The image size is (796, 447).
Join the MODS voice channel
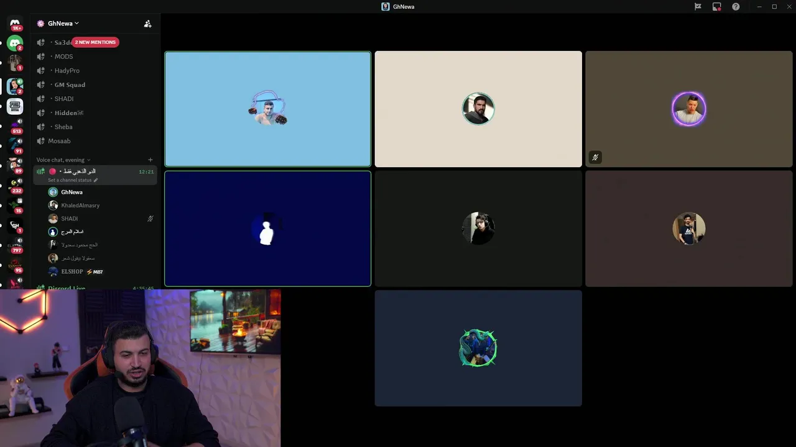95,56
